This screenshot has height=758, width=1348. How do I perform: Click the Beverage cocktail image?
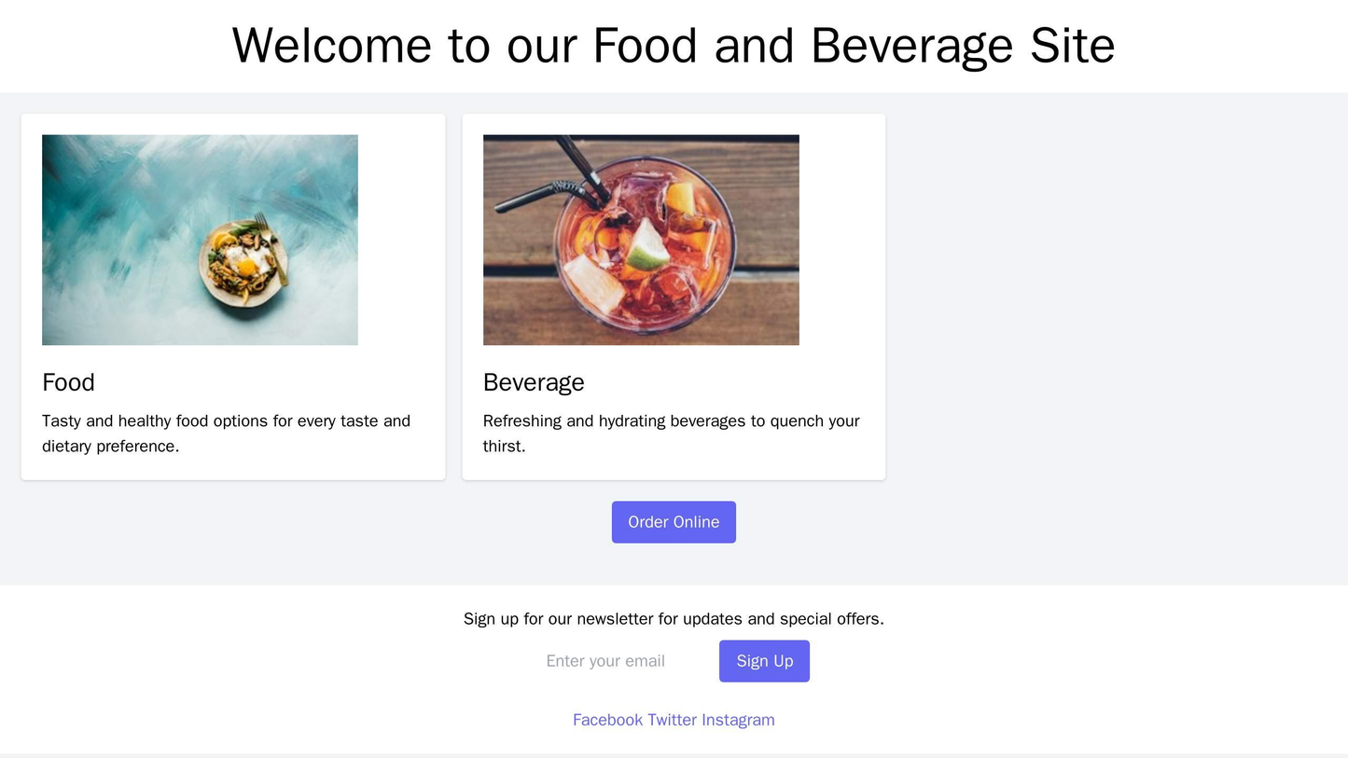(641, 239)
